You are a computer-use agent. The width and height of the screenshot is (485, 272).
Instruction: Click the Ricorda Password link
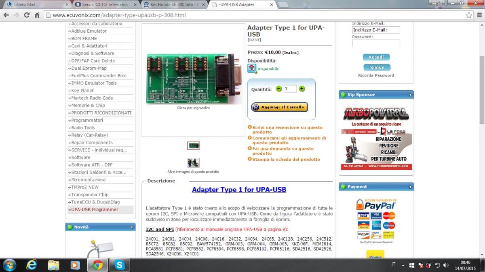376,75
